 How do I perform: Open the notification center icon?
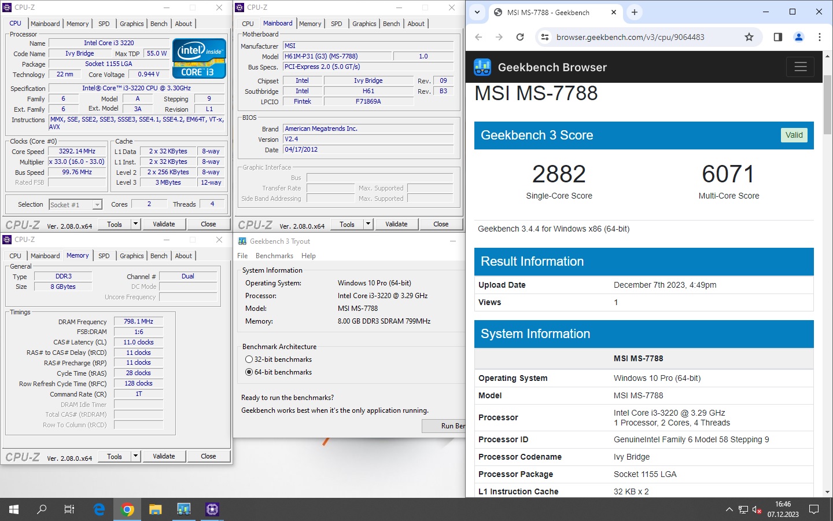tap(814, 509)
